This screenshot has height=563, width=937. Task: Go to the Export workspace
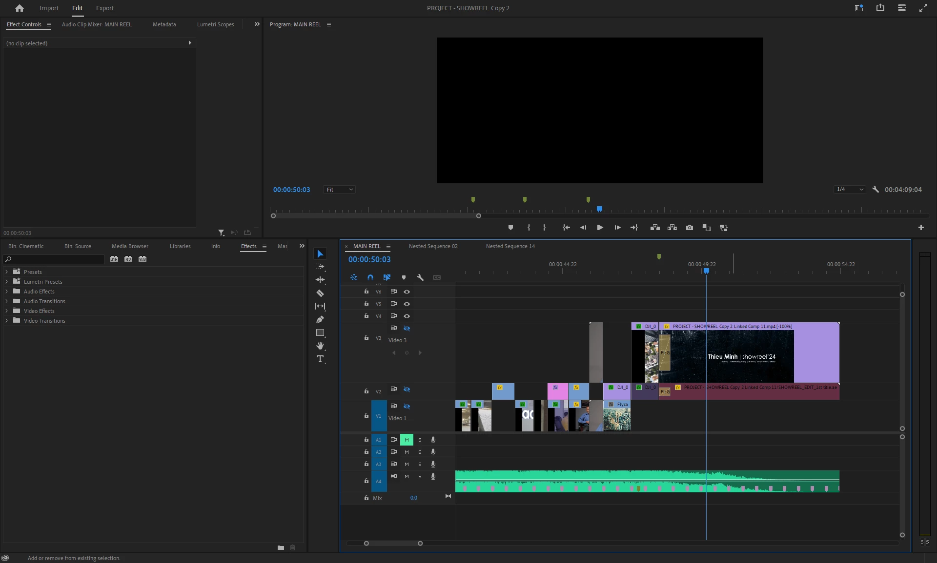[104, 8]
